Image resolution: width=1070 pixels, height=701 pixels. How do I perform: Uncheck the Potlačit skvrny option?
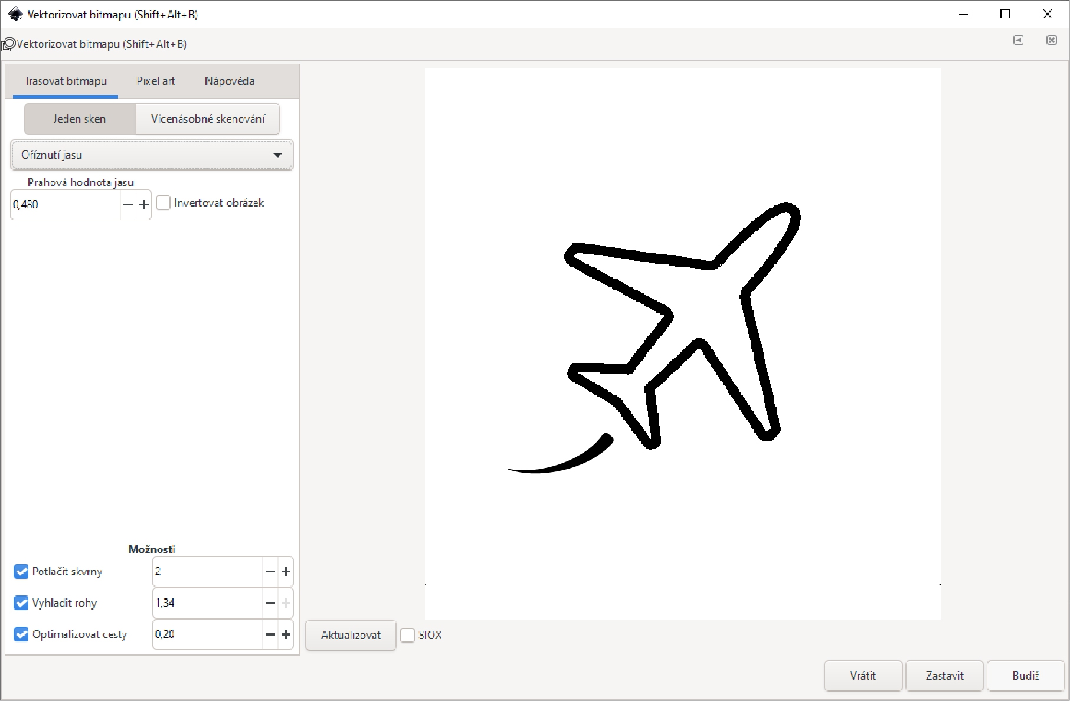click(x=21, y=572)
